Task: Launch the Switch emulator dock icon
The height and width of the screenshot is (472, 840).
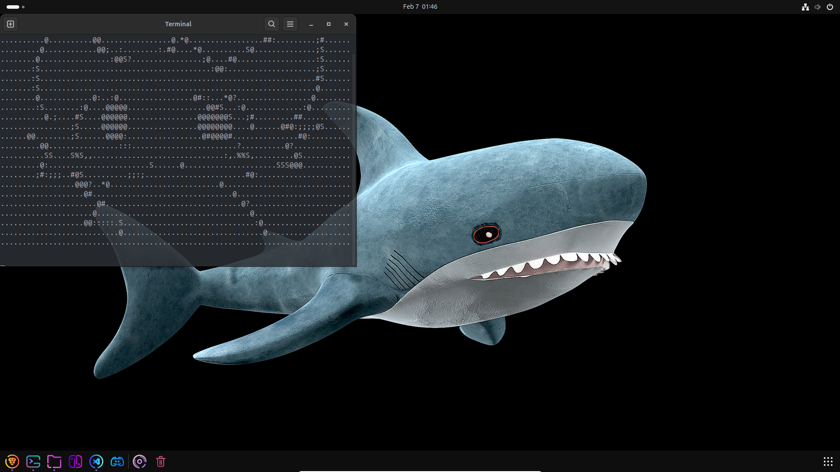Action: click(x=75, y=462)
